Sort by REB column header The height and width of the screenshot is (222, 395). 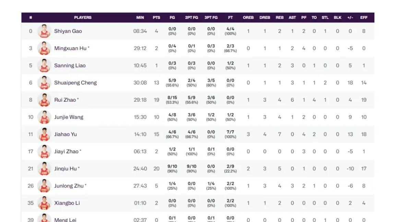point(279,18)
